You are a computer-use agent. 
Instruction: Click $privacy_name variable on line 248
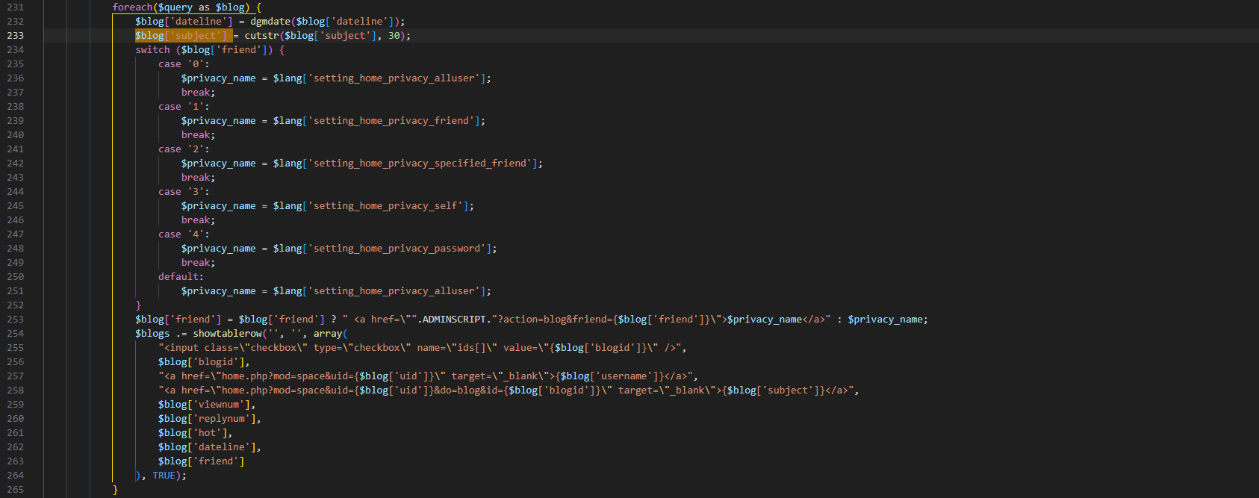click(219, 249)
